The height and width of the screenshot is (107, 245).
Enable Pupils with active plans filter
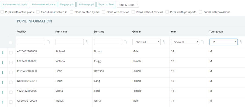tap(2, 12)
